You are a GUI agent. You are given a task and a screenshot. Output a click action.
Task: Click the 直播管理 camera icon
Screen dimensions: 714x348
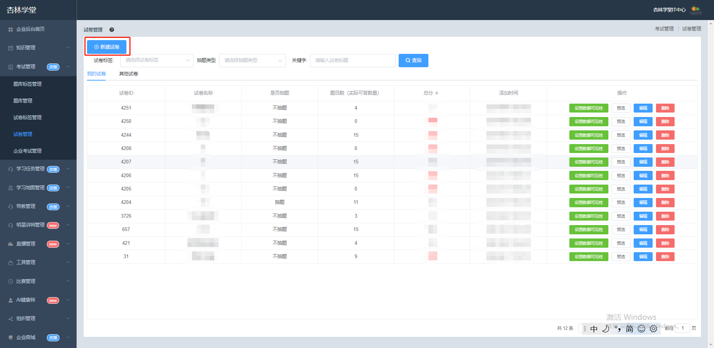tap(10, 244)
